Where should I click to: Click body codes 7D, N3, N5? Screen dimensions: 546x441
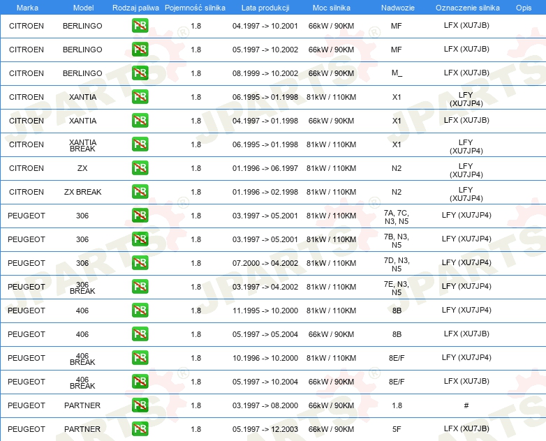click(397, 264)
